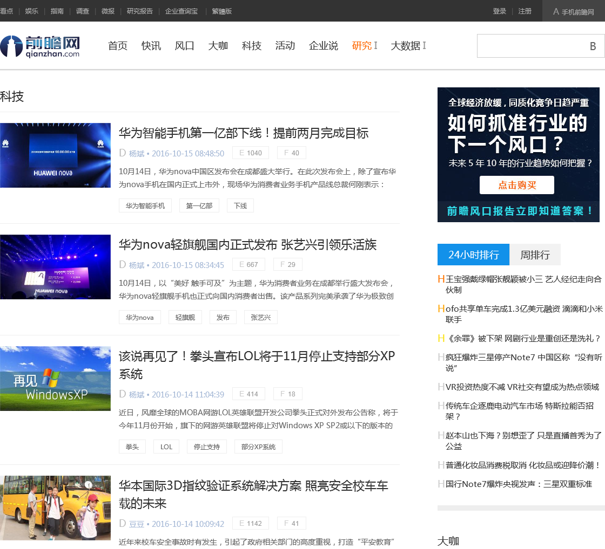Click the comment count icon showing 18
This screenshot has width=605, height=549.
point(283,394)
